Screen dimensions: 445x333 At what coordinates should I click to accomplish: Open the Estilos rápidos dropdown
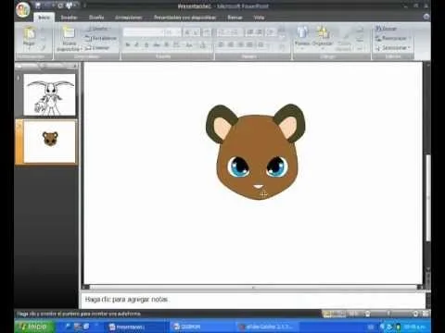(343, 40)
